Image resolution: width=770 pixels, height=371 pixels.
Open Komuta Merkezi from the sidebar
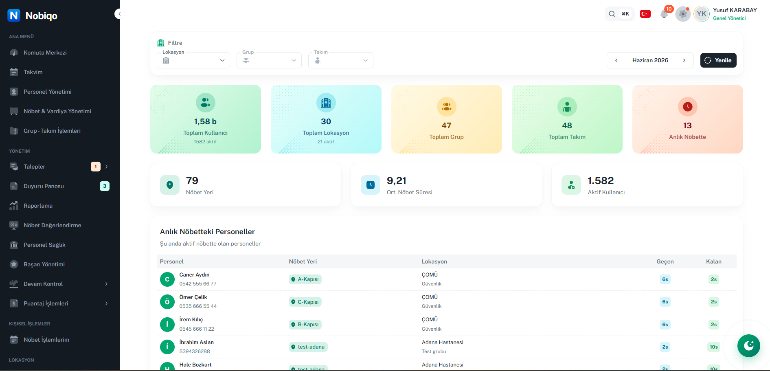click(x=60, y=53)
